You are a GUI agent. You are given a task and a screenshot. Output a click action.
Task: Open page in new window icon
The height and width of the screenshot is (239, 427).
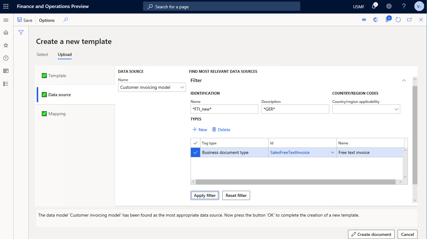click(x=409, y=19)
